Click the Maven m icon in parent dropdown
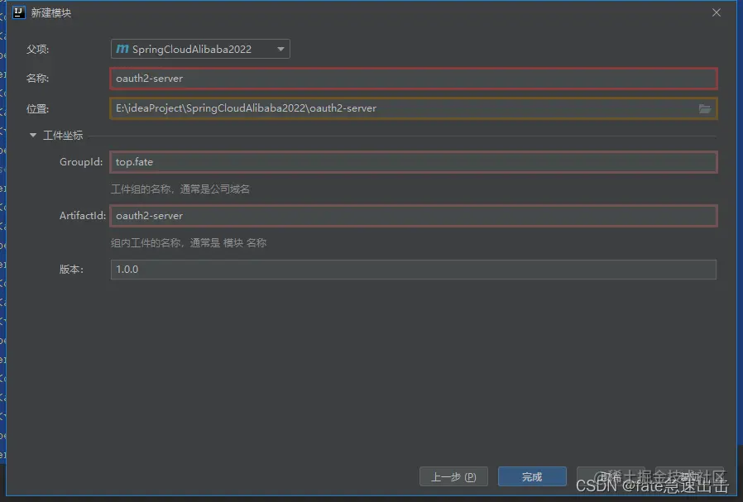743x502 pixels. (x=122, y=49)
